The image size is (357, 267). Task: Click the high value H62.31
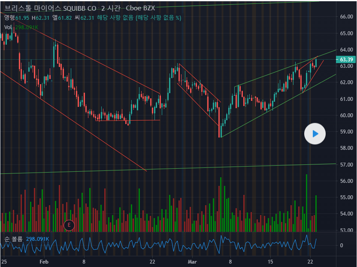pos(40,18)
